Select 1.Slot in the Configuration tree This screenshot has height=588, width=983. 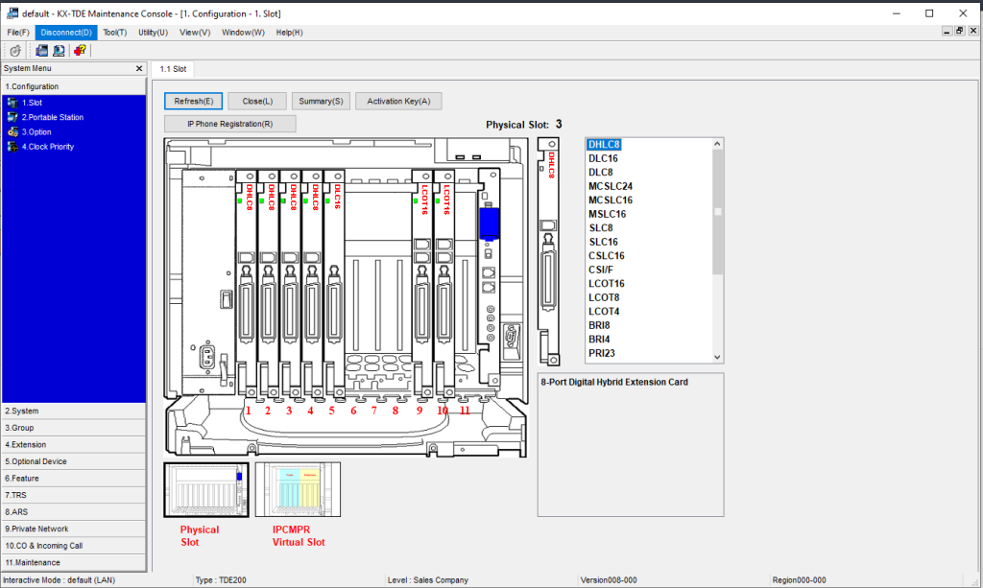click(x=32, y=103)
